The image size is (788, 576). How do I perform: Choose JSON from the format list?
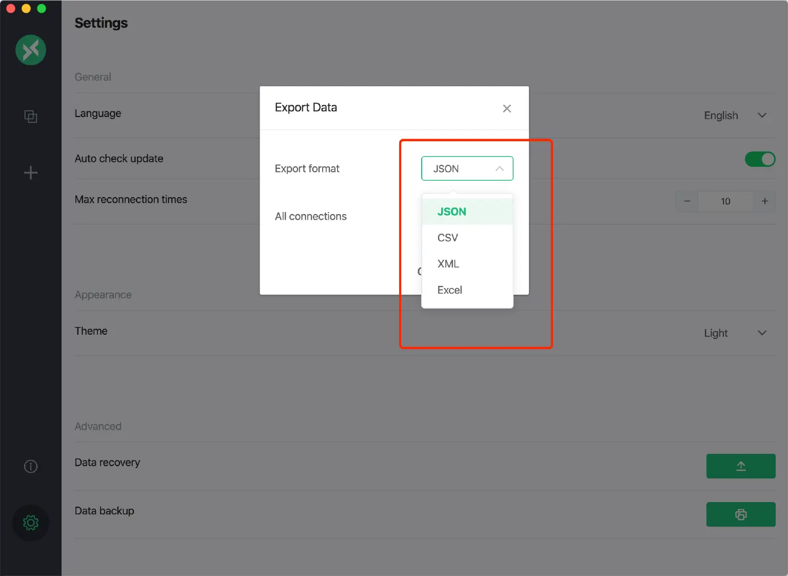(x=451, y=212)
